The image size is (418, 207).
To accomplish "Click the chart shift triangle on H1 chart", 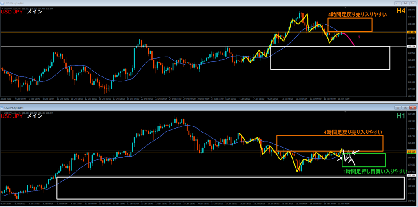I will coord(345,112).
